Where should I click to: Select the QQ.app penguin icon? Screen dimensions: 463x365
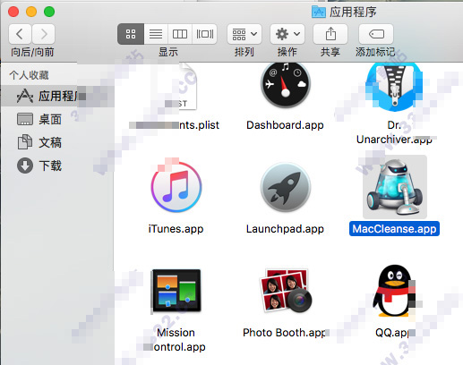[x=394, y=291]
